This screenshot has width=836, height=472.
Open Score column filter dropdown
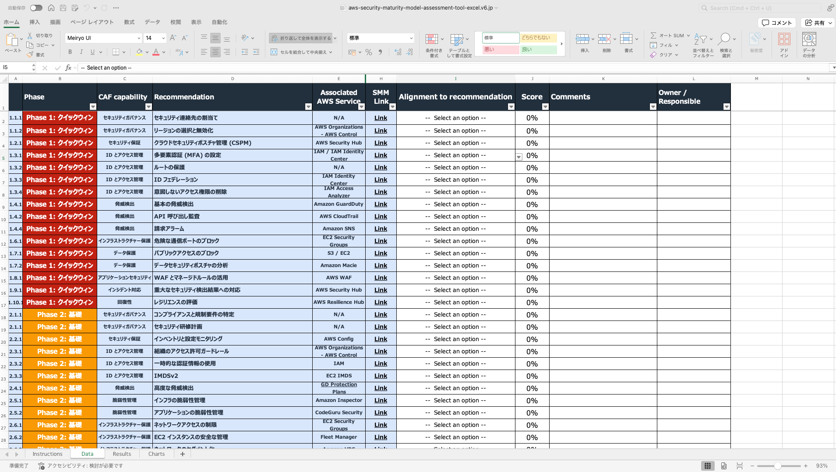coord(545,107)
